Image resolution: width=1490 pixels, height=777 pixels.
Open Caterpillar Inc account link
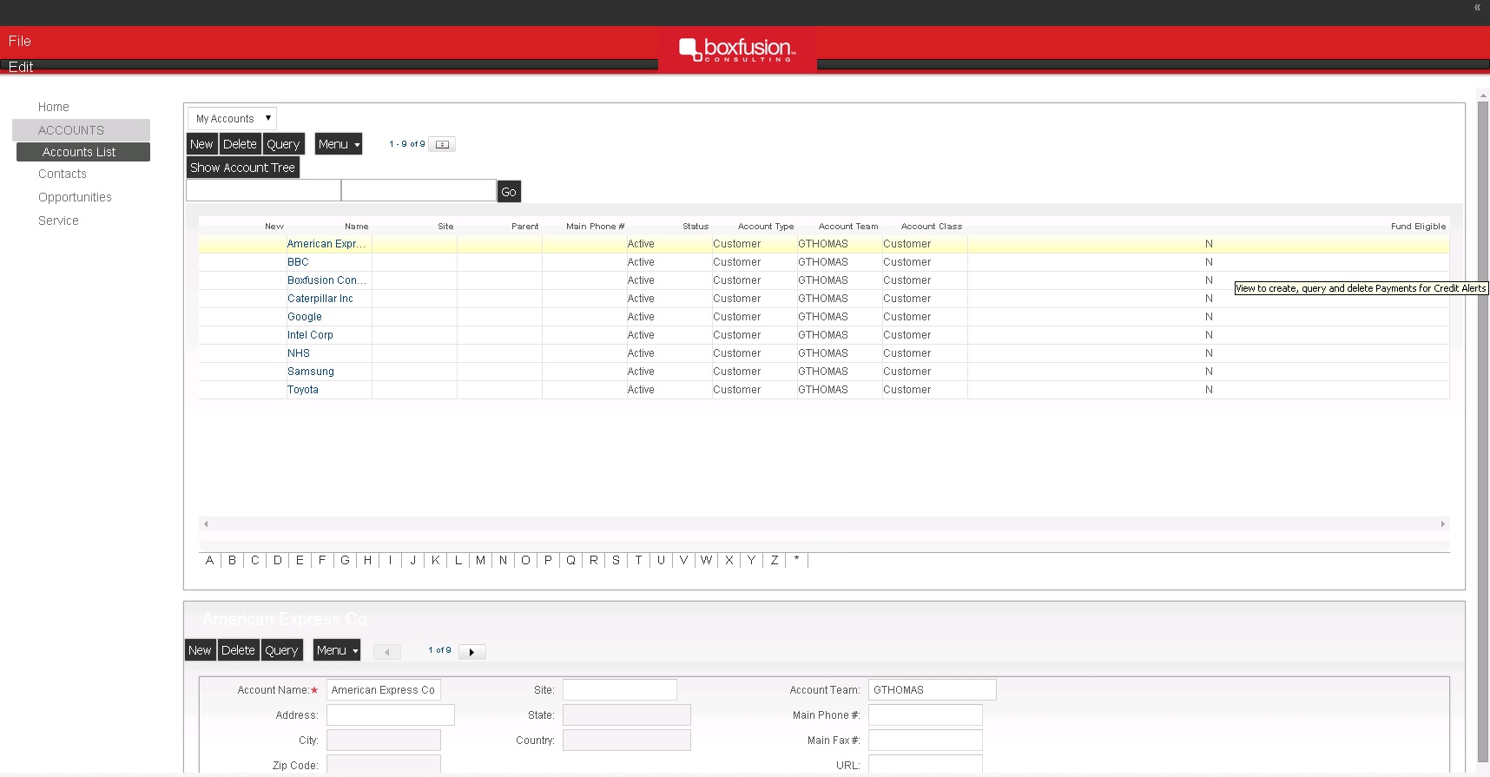[x=320, y=299]
